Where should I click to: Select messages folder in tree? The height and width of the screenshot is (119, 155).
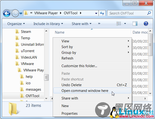point(33,89)
